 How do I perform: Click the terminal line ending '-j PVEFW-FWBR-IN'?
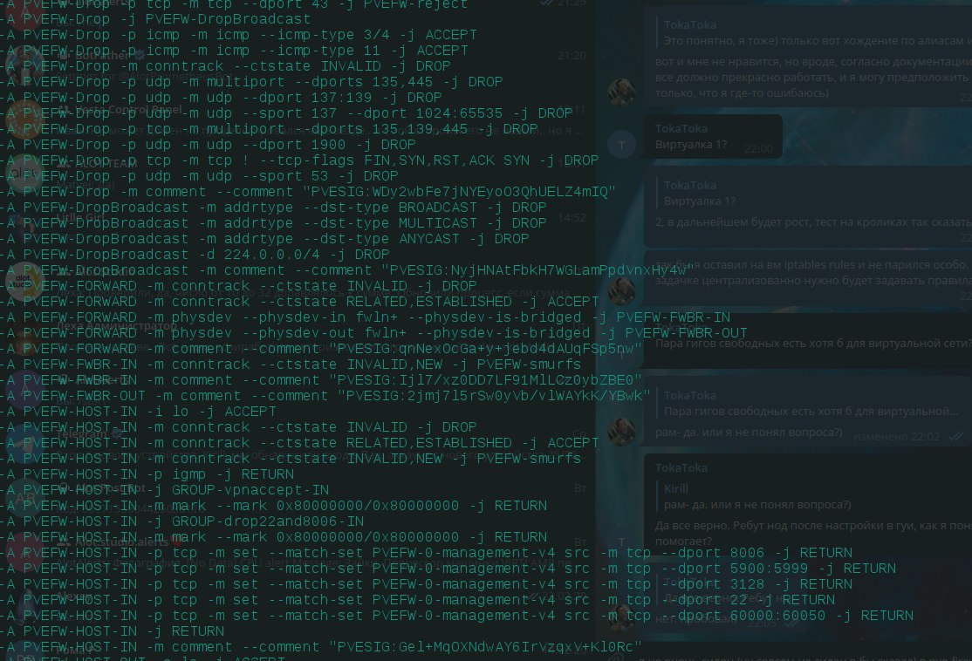(365, 317)
